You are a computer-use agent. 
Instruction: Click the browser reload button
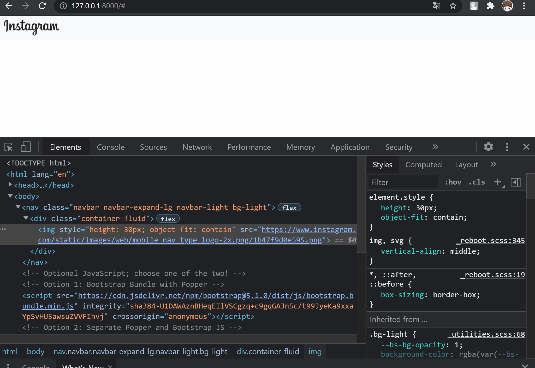(42, 6)
